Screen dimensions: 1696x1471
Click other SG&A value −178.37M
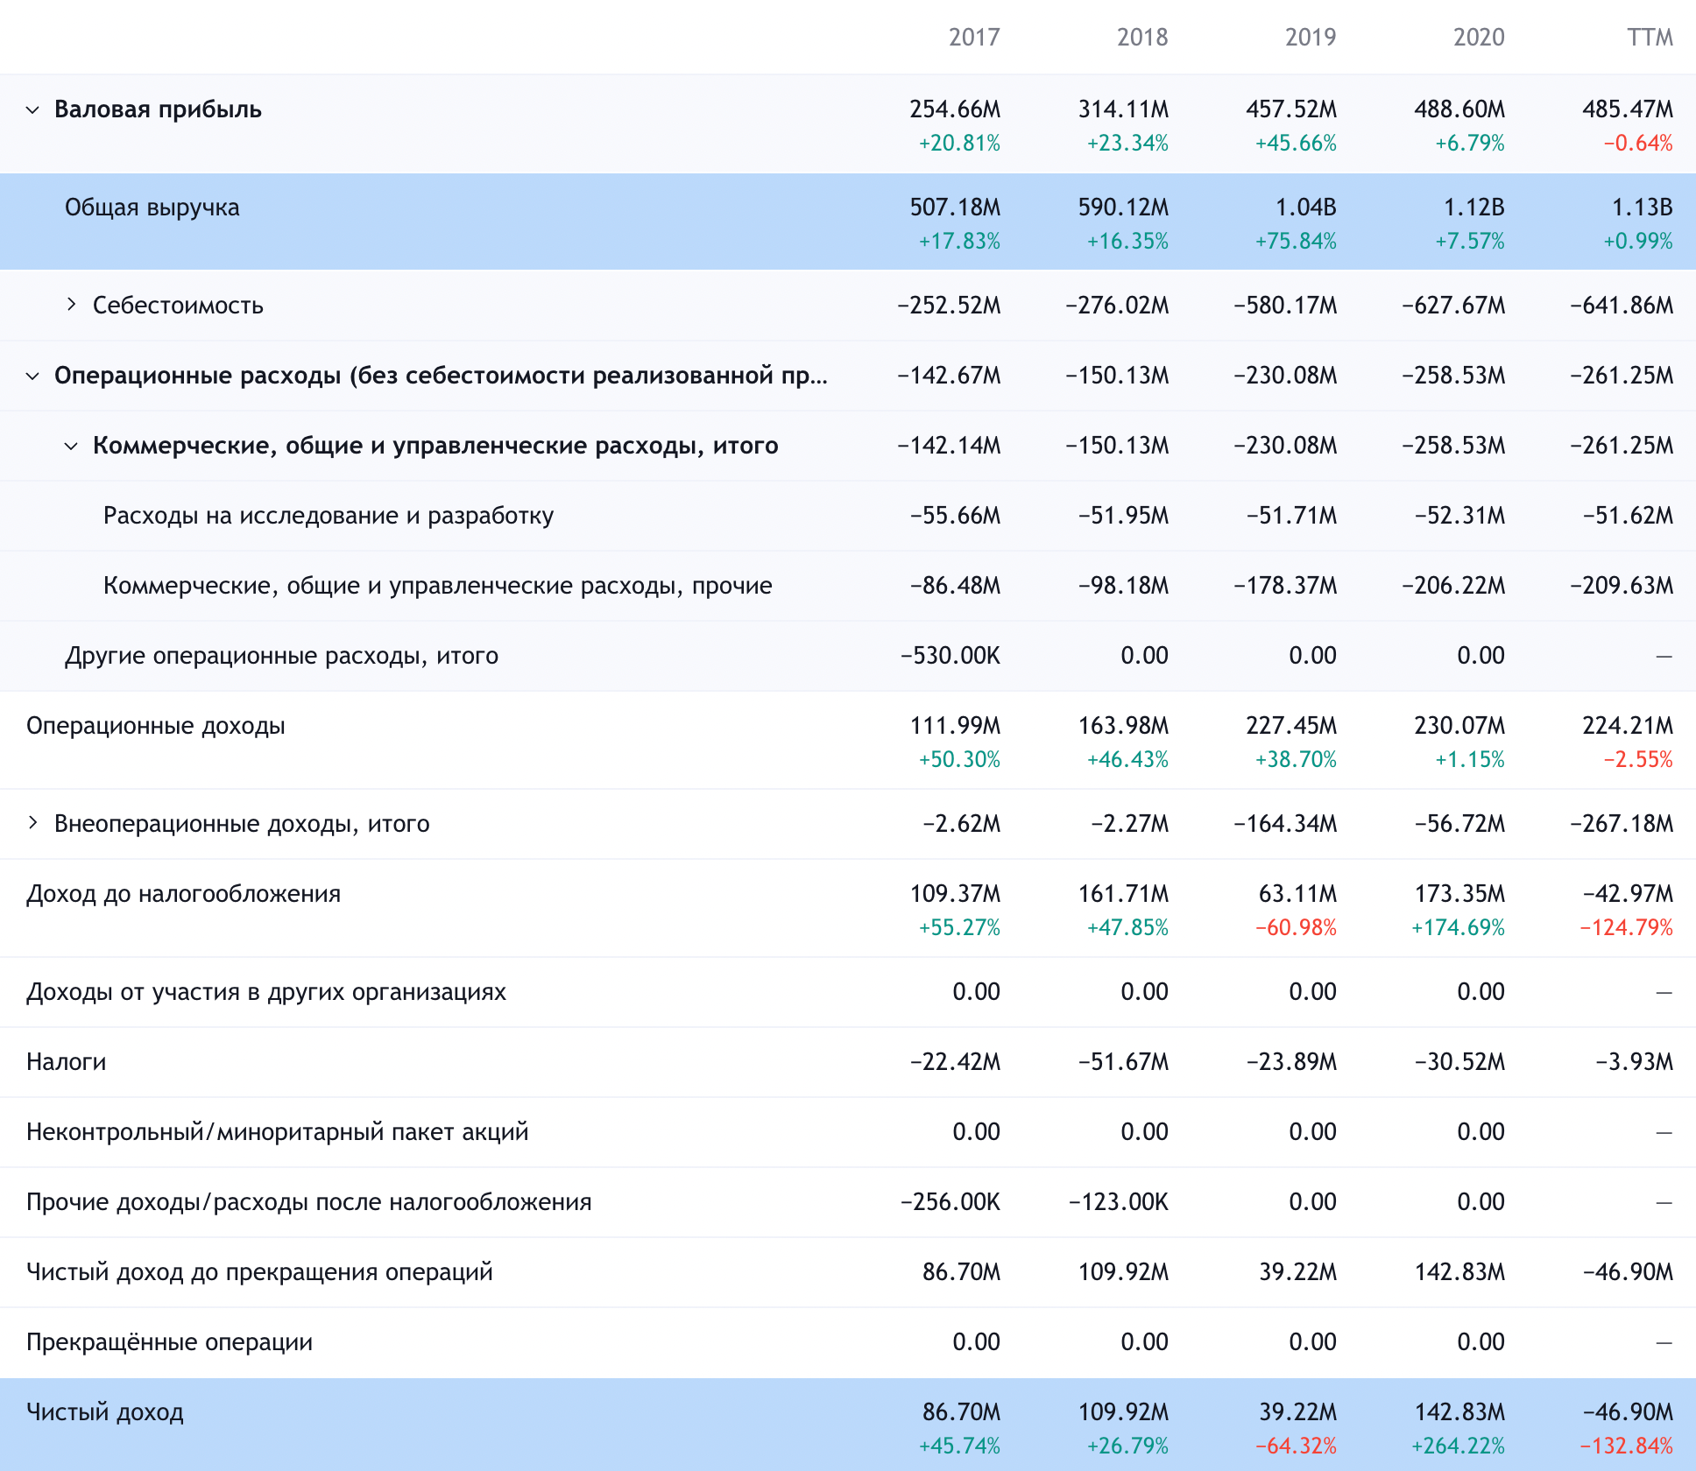tap(1285, 586)
